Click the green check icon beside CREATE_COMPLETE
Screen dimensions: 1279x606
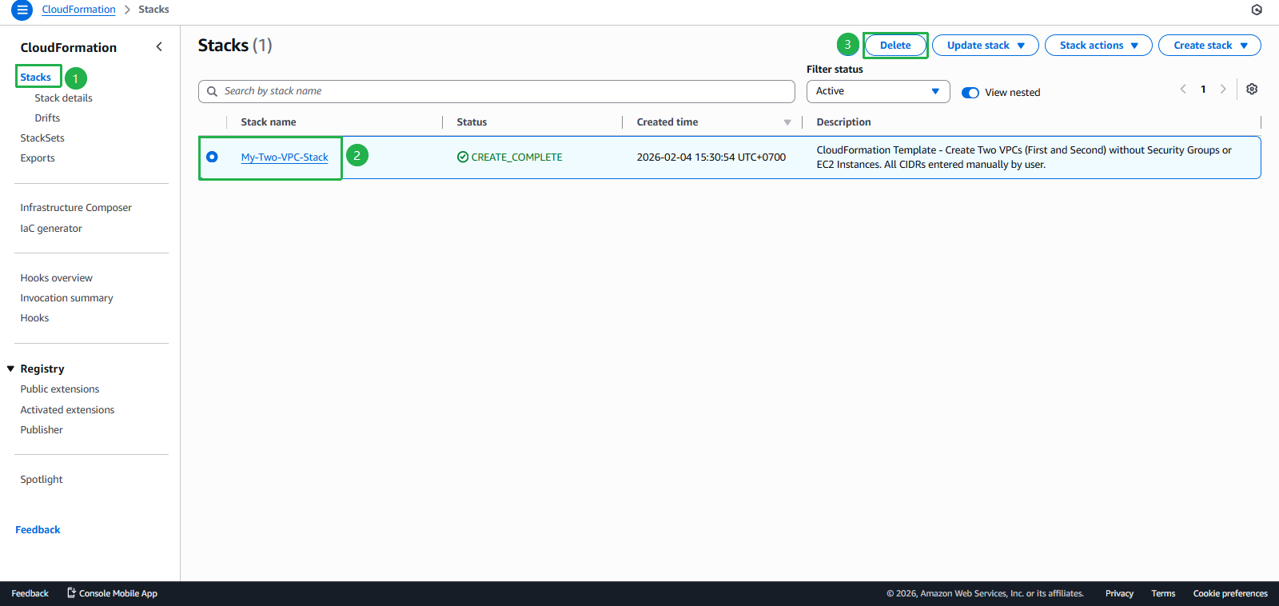463,157
